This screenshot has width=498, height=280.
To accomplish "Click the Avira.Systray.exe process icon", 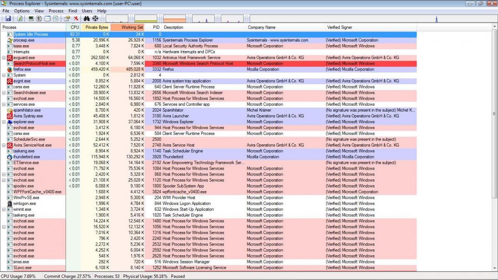I will (x=10, y=116).
